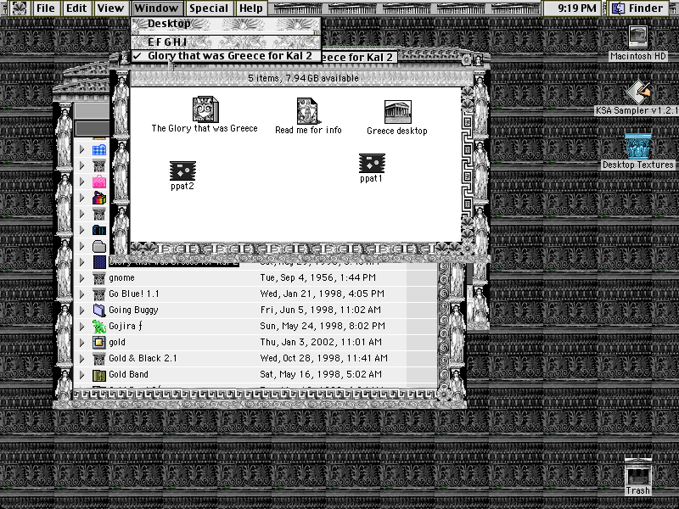Select the Greece desktop picture icon

[397, 112]
